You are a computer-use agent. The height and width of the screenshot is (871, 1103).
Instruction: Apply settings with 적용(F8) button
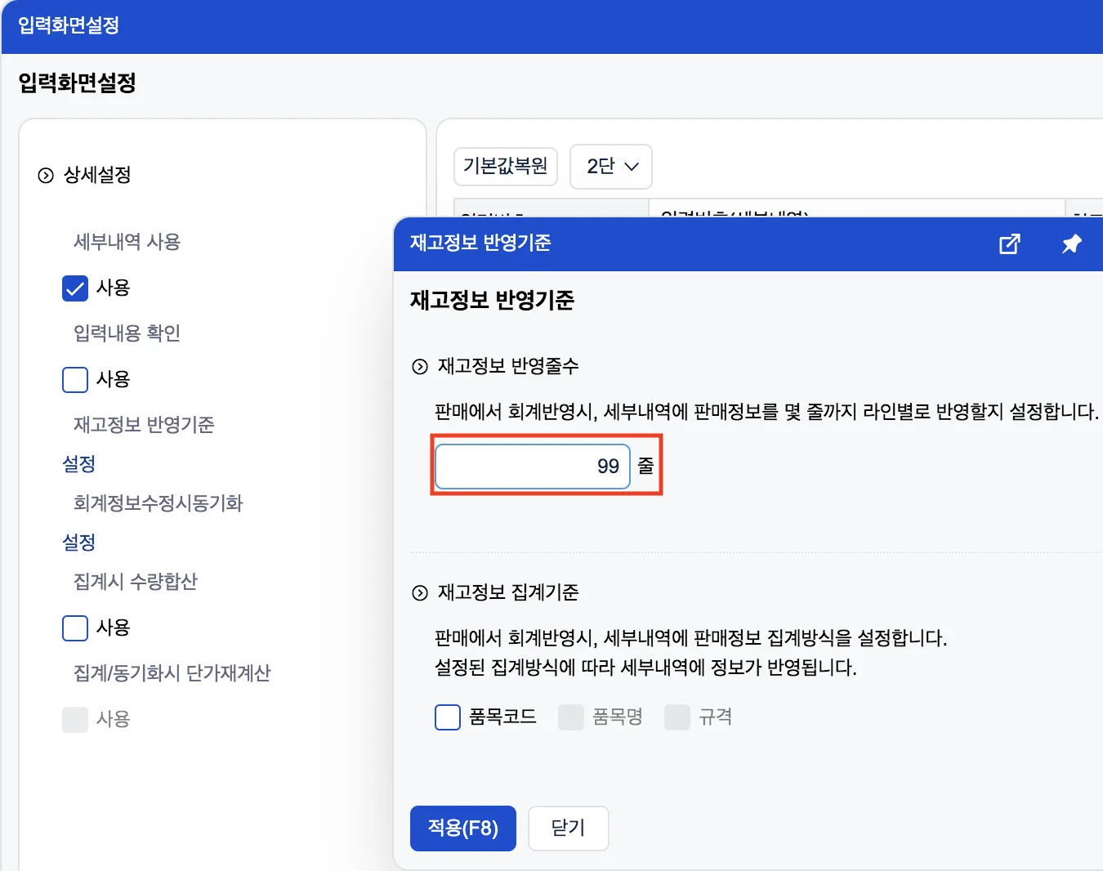(463, 829)
